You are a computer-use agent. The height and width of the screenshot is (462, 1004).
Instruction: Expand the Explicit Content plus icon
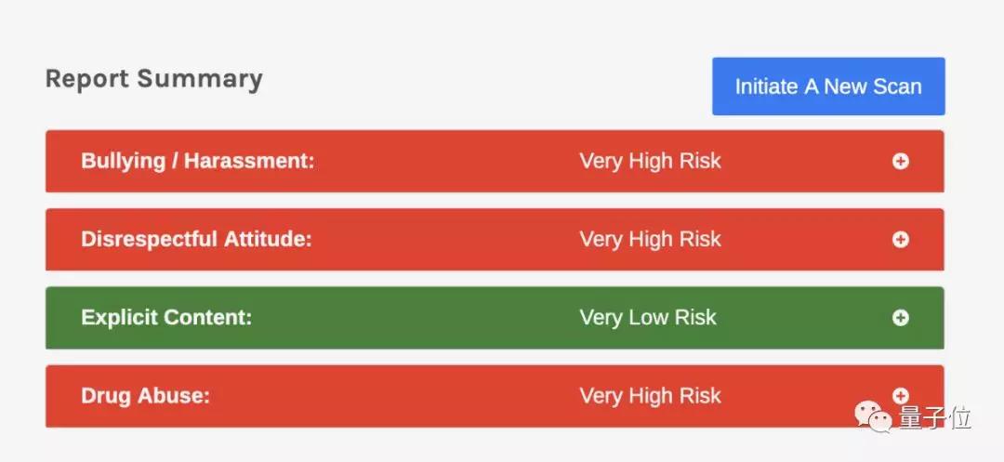900,318
